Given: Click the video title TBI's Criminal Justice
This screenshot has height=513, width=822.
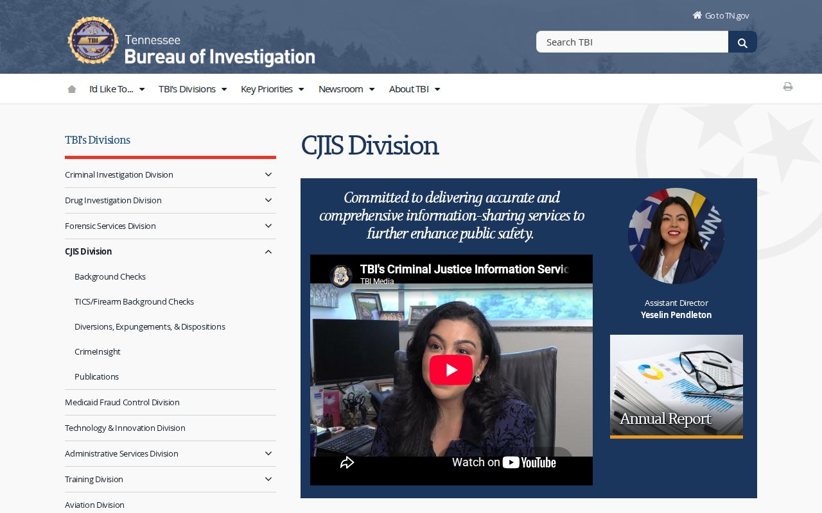Looking at the screenshot, I should (464, 269).
